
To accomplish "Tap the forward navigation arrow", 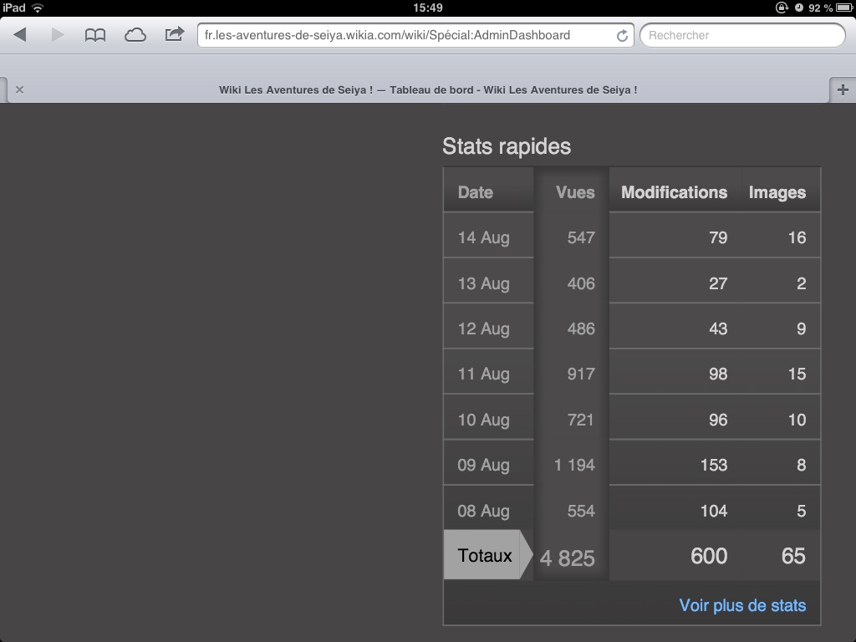I will [x=58, y=35].
